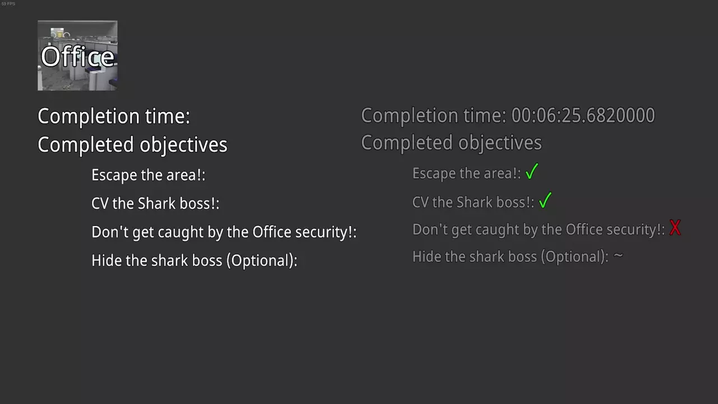The height and width of the screenshot is (404, 718).
Task: Click the grey Escape the area! result text
Action: tap(467, 173)
